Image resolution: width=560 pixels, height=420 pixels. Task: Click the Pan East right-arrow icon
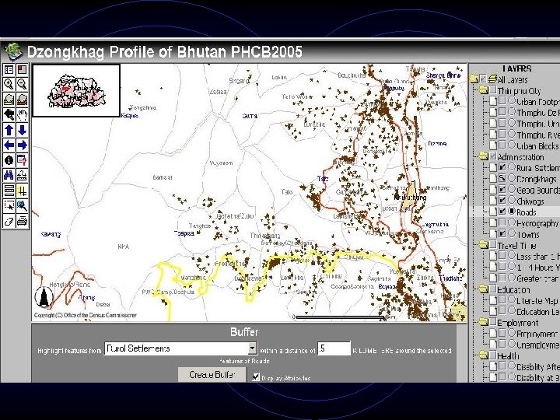(x=22, y=145)
